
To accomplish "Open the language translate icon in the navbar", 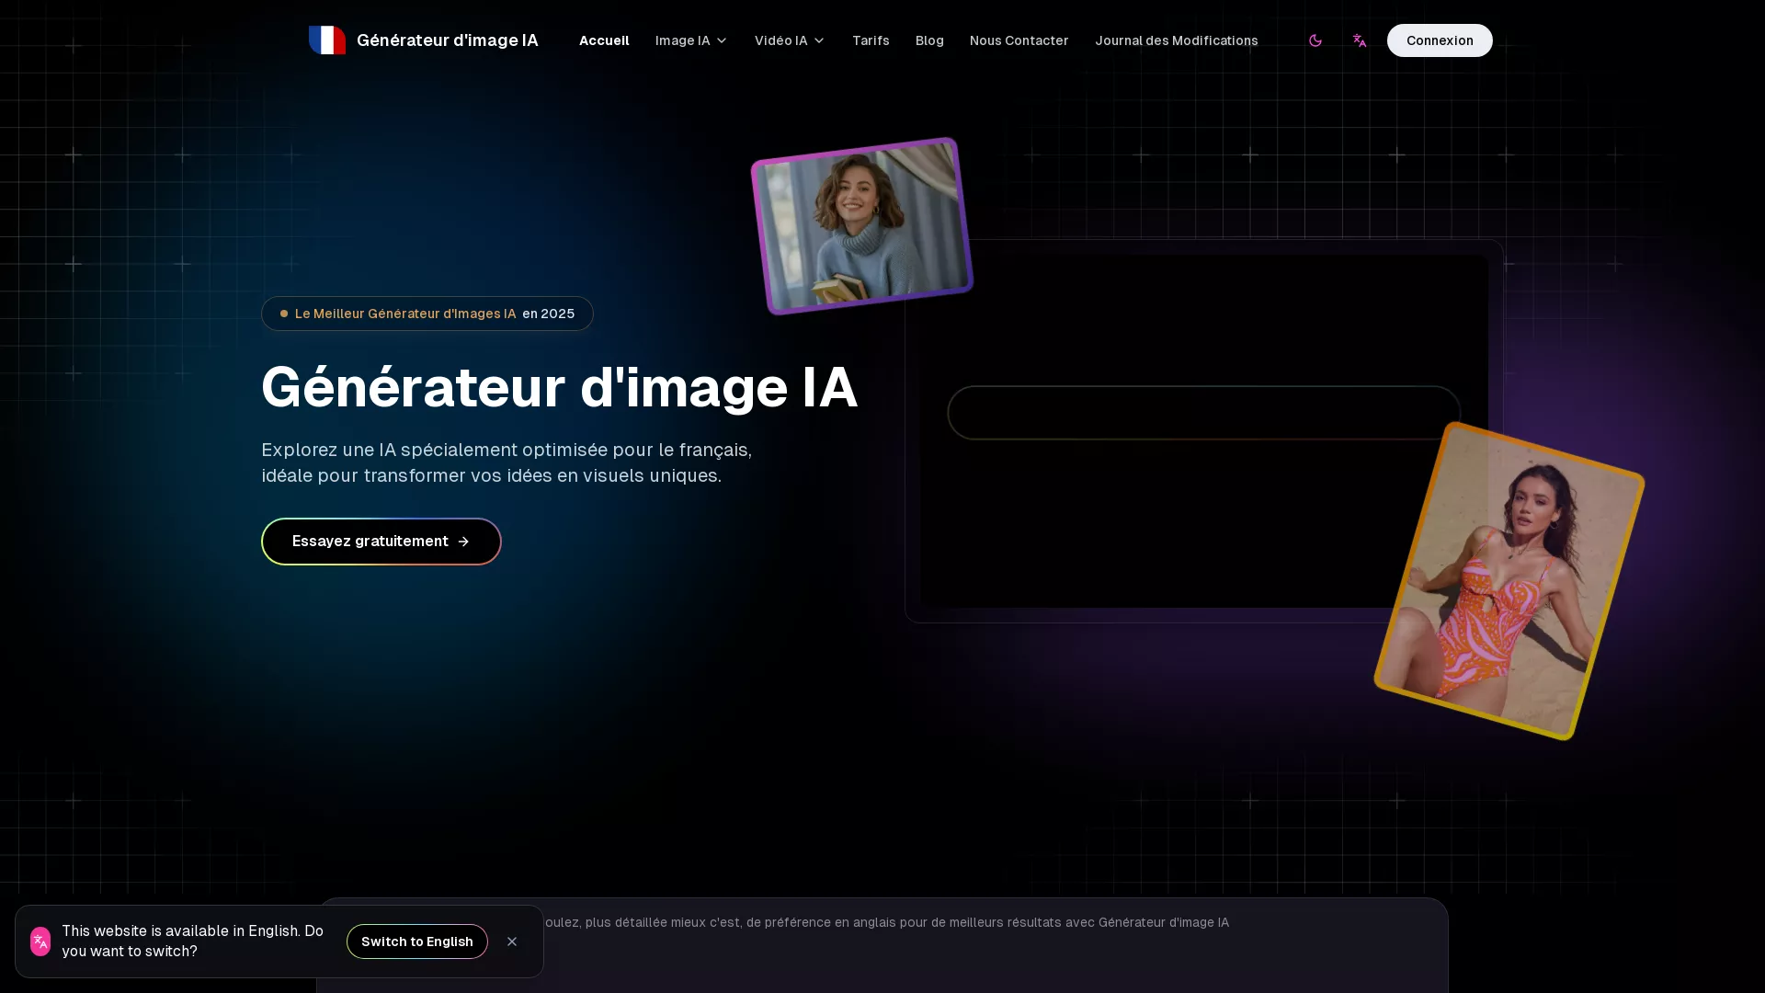I will (x=1360, y=40).
